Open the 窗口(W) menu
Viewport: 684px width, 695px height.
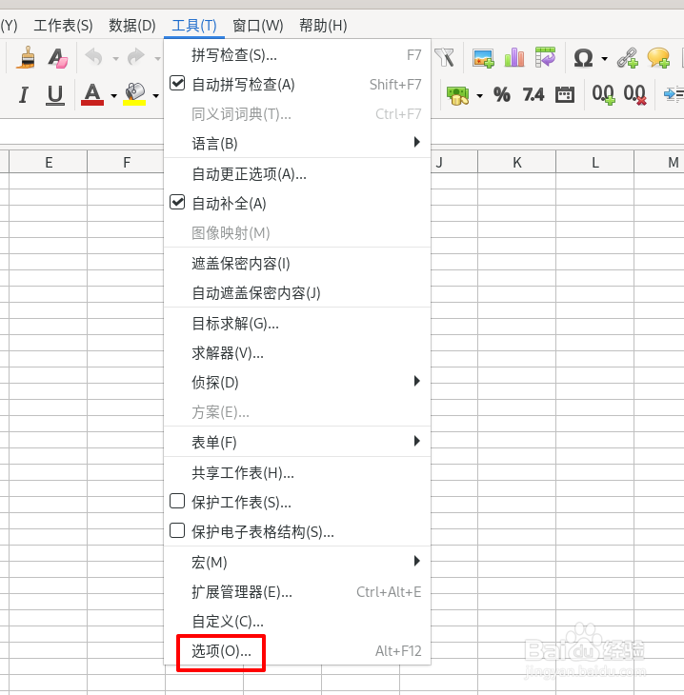pyautogui.click(x=258, y=26)
